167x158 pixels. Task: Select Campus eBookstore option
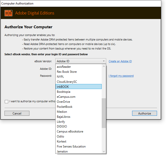79,131
